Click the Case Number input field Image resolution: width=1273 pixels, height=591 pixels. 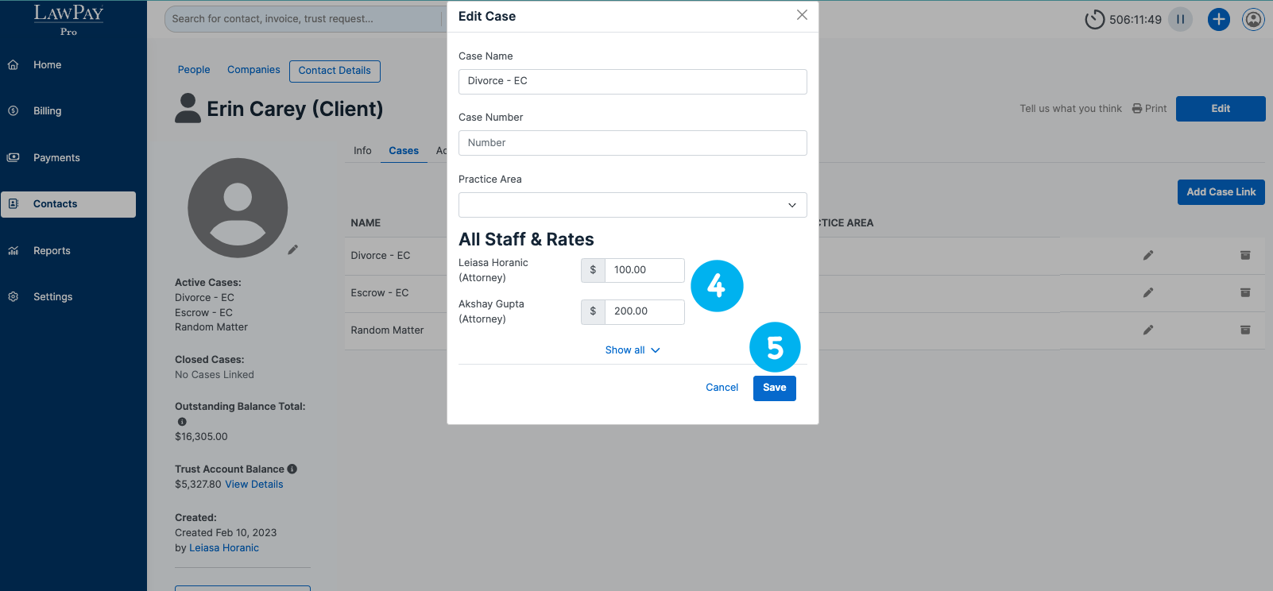[x=633, y=143]
